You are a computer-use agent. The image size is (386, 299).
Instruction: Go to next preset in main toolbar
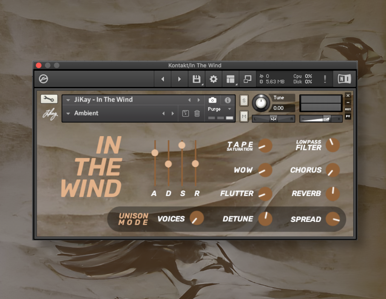(x=179, y=79)
